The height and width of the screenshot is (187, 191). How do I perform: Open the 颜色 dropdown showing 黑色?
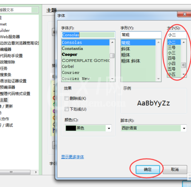pos(88,128)
